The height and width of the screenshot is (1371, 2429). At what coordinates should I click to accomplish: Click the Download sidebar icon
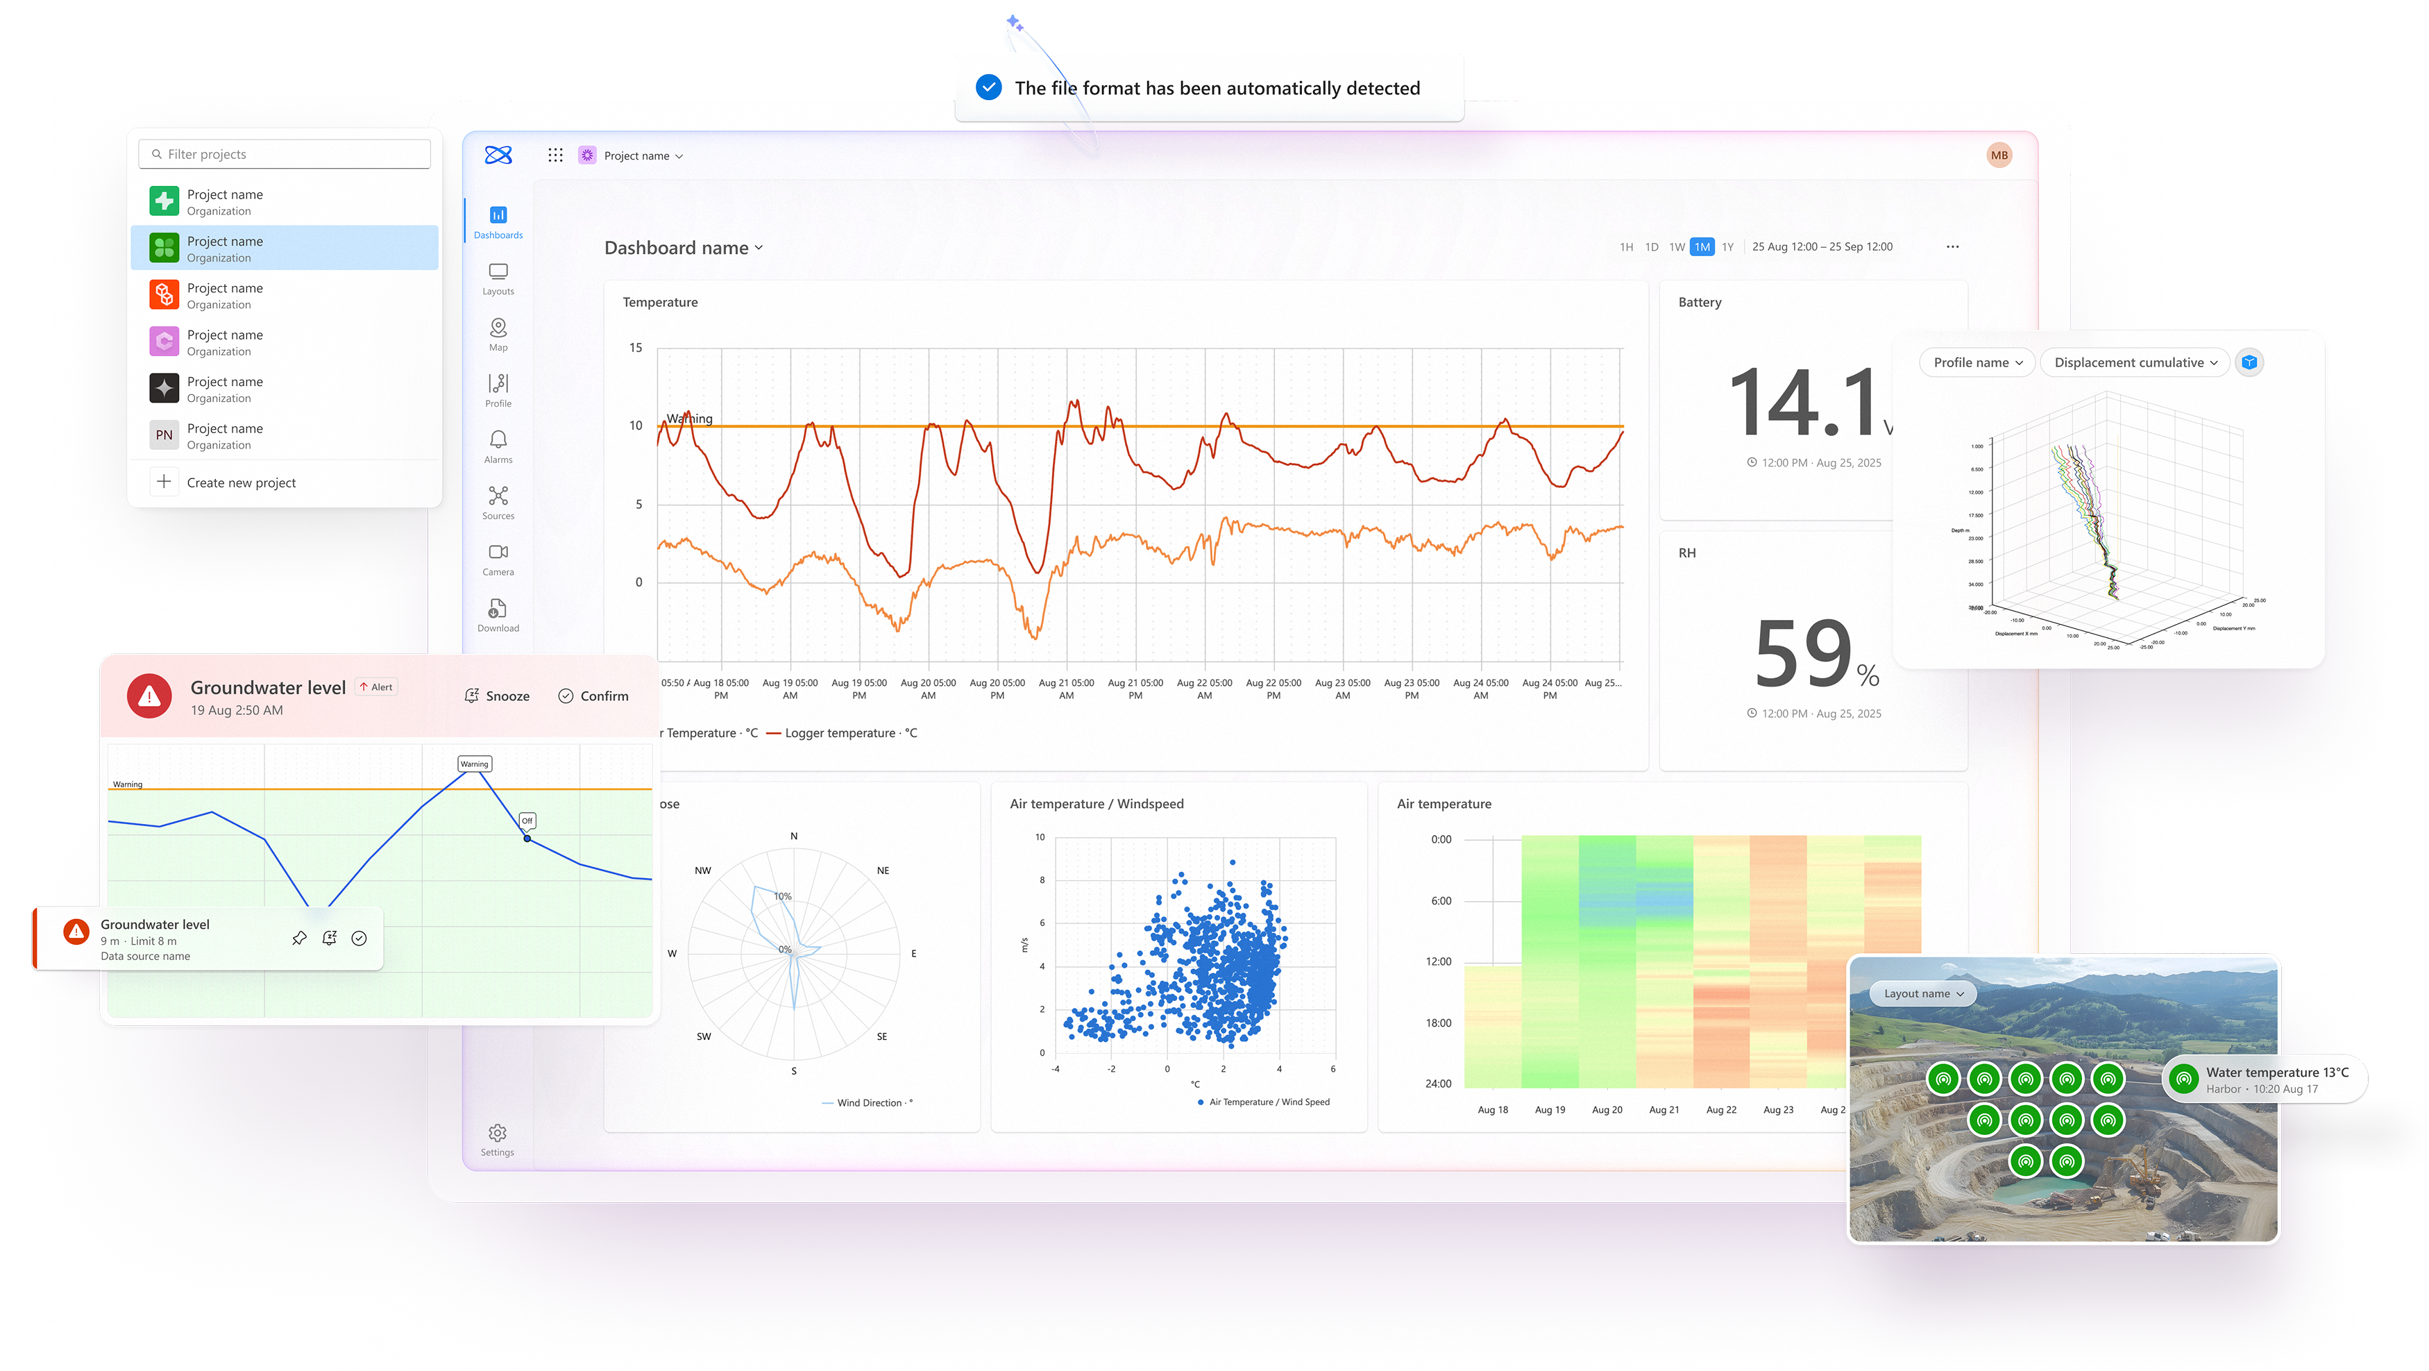click(498, 614)
